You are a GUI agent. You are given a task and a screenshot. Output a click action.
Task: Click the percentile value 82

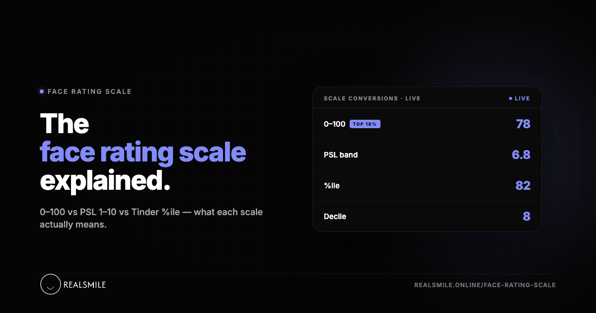point(523,186)
